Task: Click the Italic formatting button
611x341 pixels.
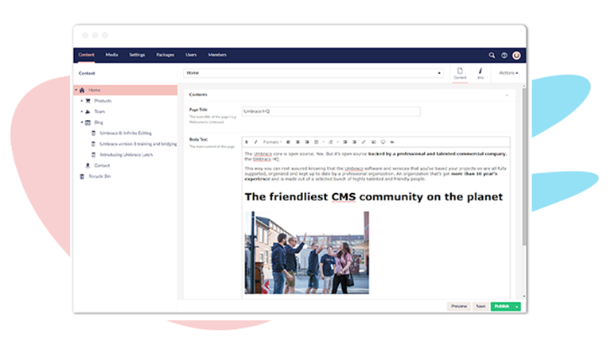Action: (255, 142)
